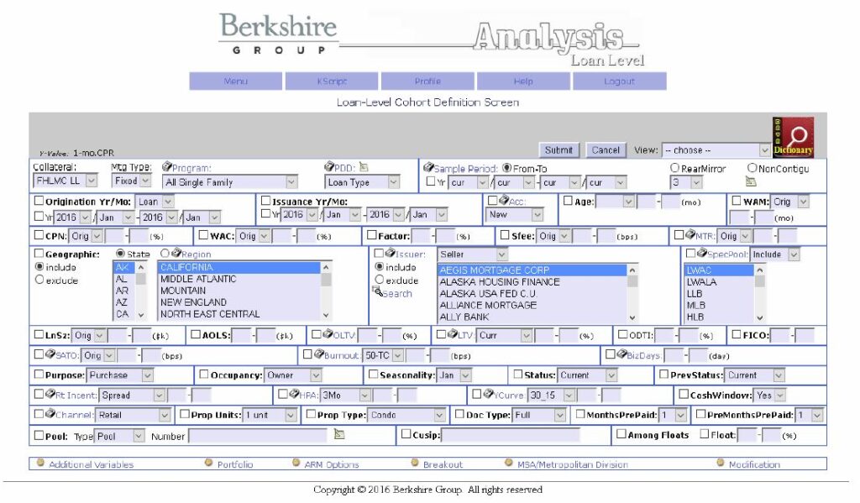Expand the Issuer Seller dropdown
Viewport: 860px width, 503px height.
[472, 254]
